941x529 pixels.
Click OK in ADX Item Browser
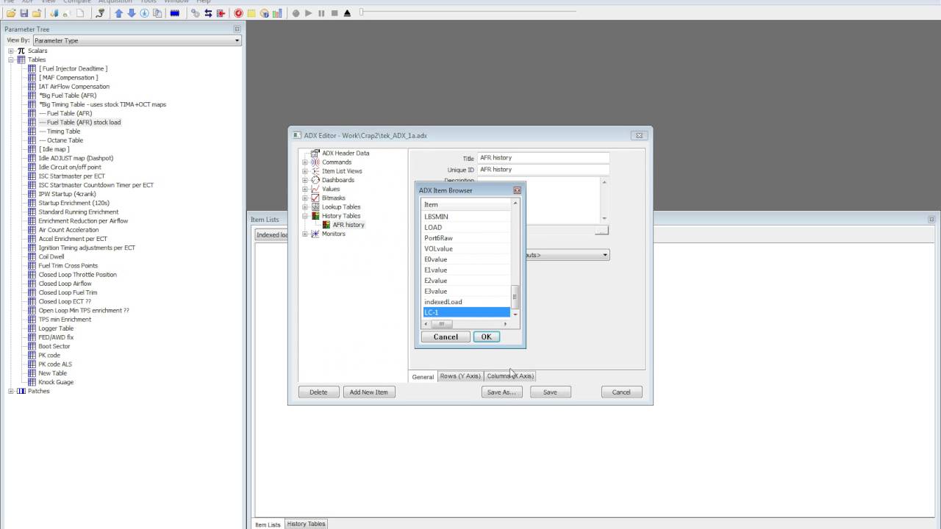(x=486, y=337)
